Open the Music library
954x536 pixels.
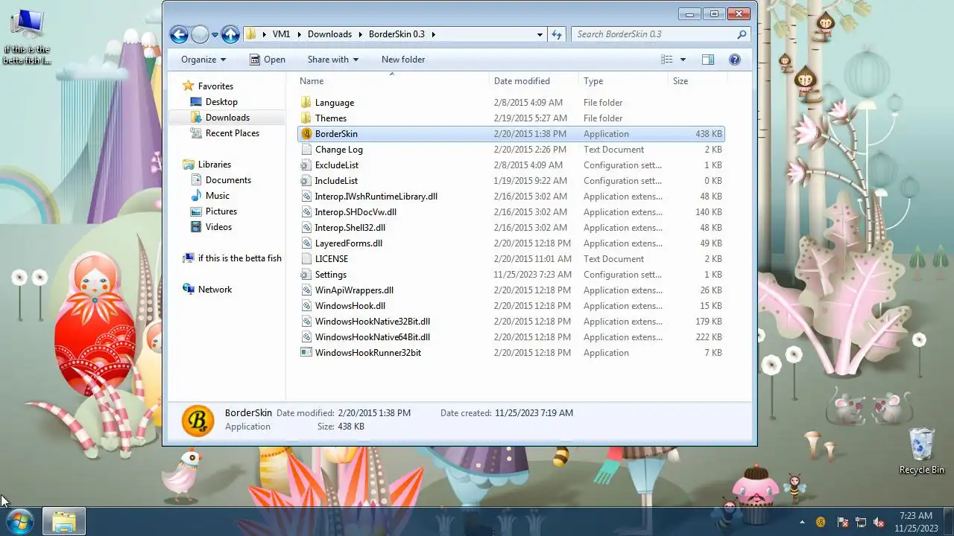(218, 196)
